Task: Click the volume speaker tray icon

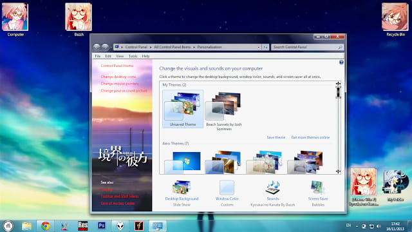Action: (x=379, y=226)
